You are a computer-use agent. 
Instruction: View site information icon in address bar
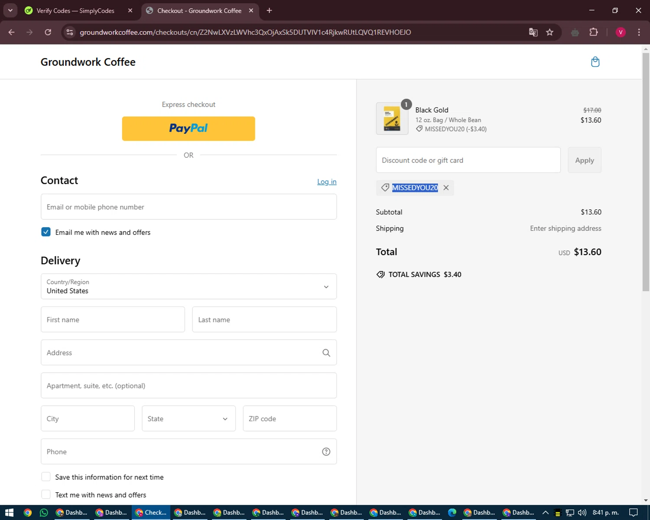[70, 32]
